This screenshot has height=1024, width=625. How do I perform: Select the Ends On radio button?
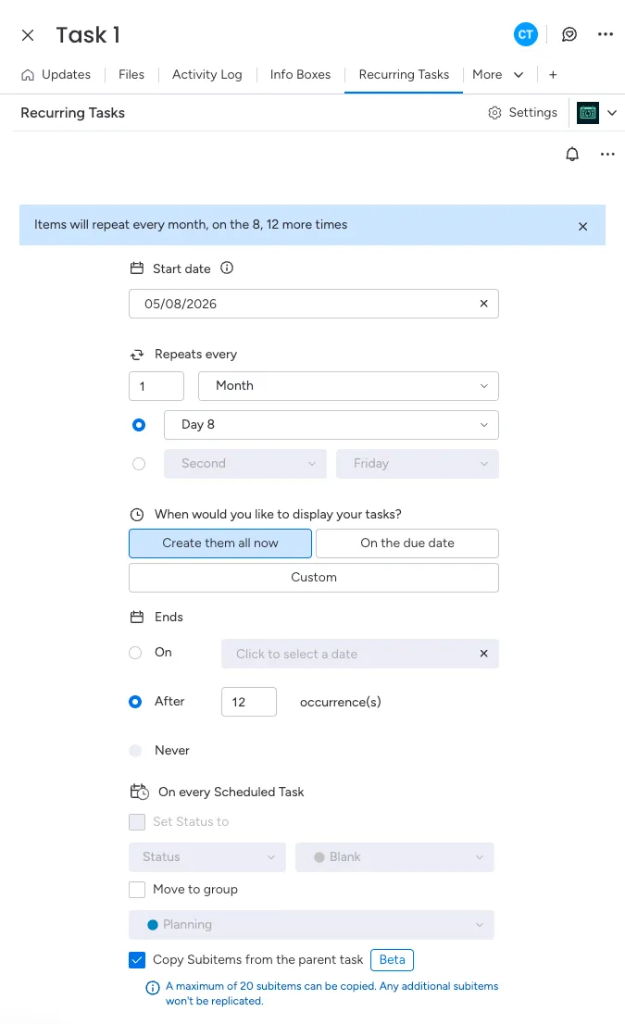pos(135,653)
